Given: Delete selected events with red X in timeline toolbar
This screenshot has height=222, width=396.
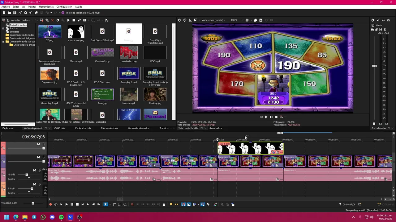Looking at the screenshot, I should tap(132, 204).
